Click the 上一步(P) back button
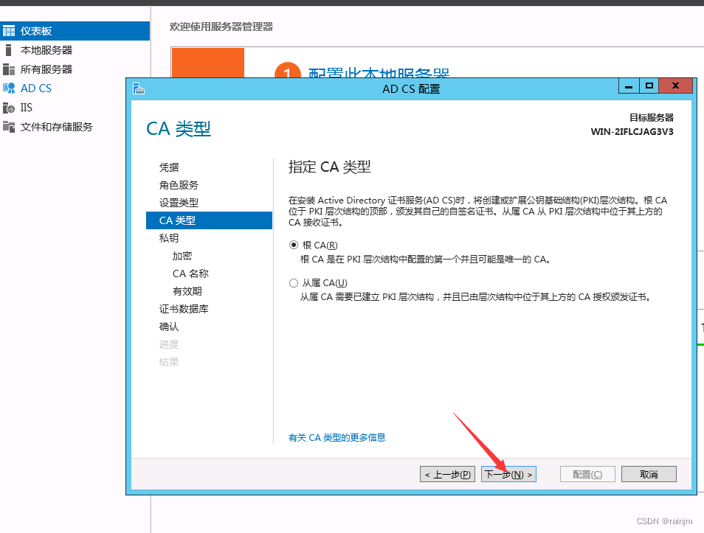 tap(447, 474)
